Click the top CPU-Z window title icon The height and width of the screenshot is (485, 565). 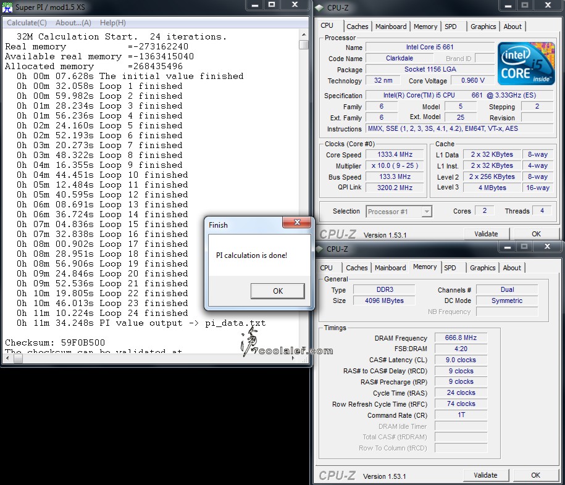coord(319,7)
